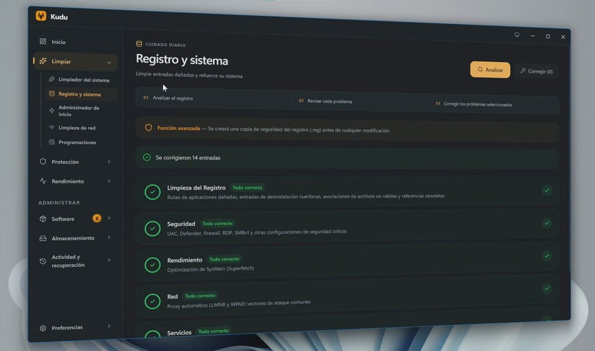This screenshot has height=351, width=595.
Task: Click the Limpiar sparkle icon
Action: click(x=43, y=61)
